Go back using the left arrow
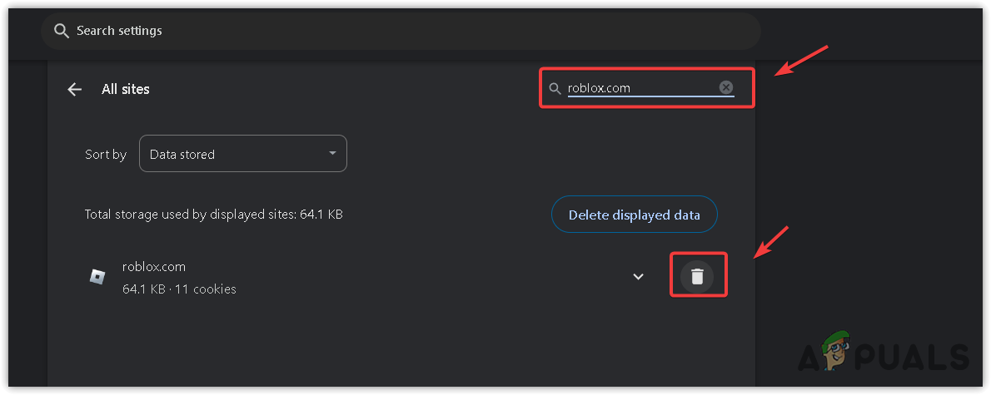 (x=75, y=89)
